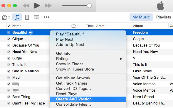Toggle the One In A Million checkbox
Viewport: 173px width, 108px height.
(x=9, y=71)
